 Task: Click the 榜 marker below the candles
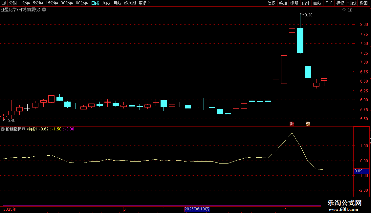tap(308, 124)
